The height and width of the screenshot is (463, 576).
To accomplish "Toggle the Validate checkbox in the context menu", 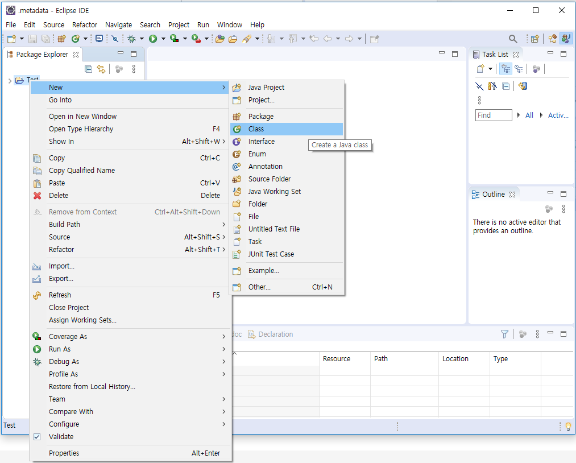I will coord(37,436).
